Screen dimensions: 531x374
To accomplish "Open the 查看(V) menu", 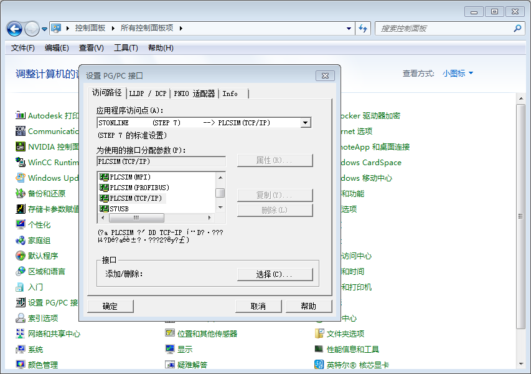I will tap(91, 48).
